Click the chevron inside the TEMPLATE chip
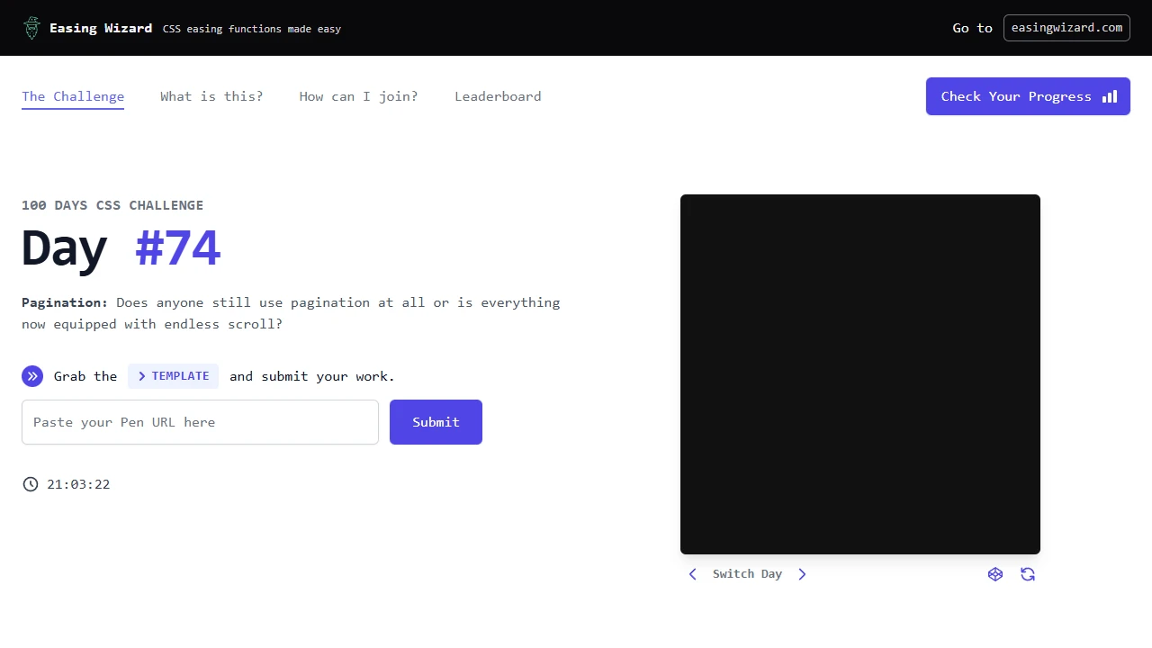The height and width of the screenshot is (648, 1152). [x=141, y=376]
